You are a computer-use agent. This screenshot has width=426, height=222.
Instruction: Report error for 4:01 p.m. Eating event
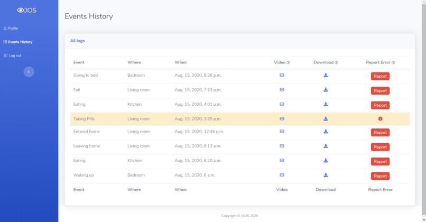(x=380, y=105)
